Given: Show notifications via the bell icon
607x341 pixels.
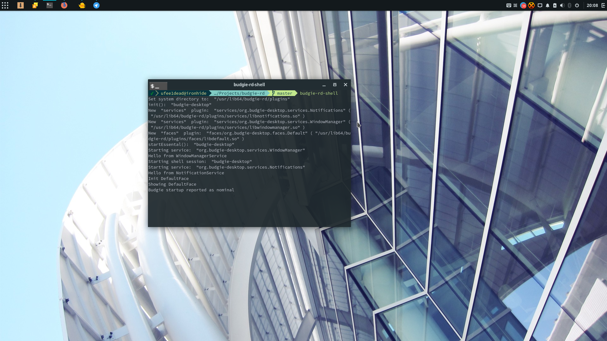Looking at the screenshot, I should (x=548, y=5).
